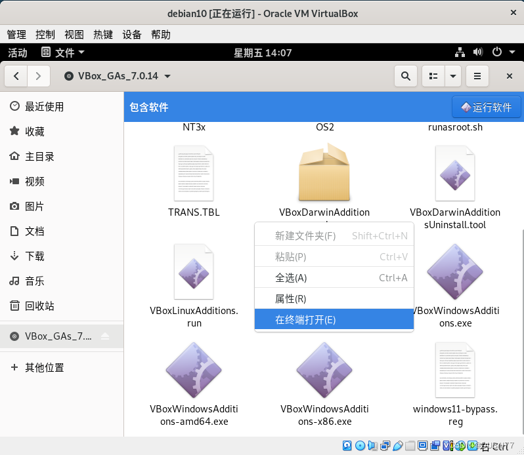Select VBoxWindowsAdditions-x86.exe icon

click(x=324, y=370)
